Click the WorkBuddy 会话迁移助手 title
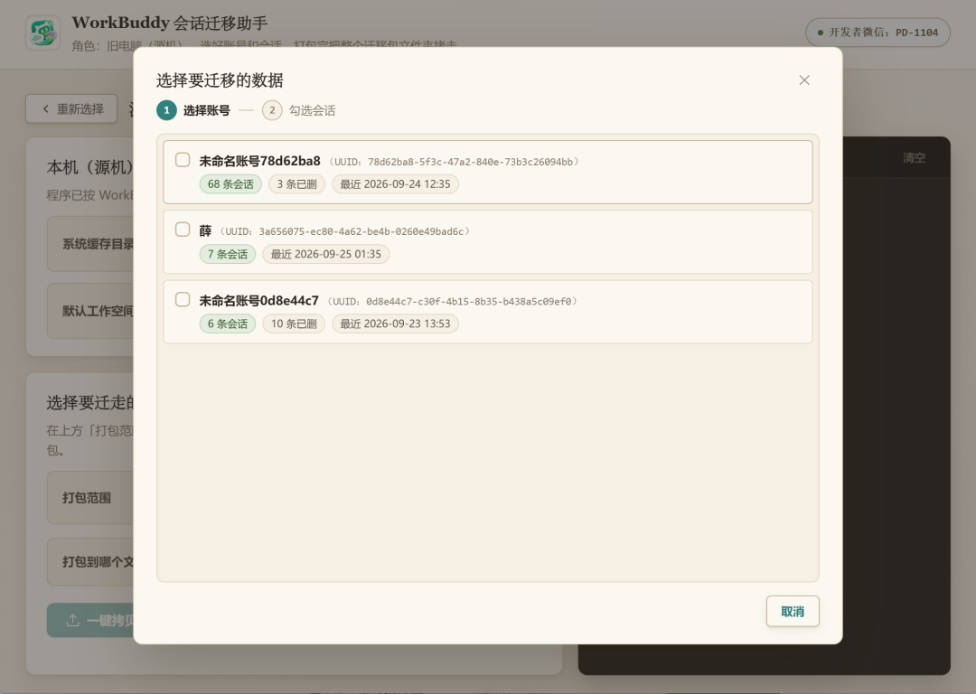 click(x=169, y=23)
